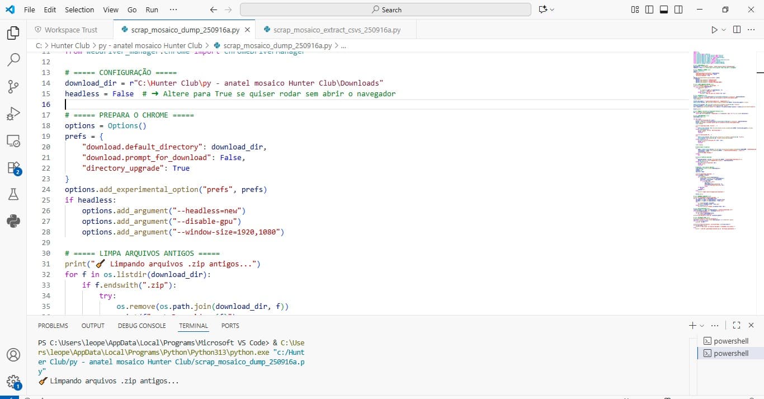Open the Explorer view in activity bar
Image resolution: width=764 pixels, height=399 pixels.
coord(13,33)
